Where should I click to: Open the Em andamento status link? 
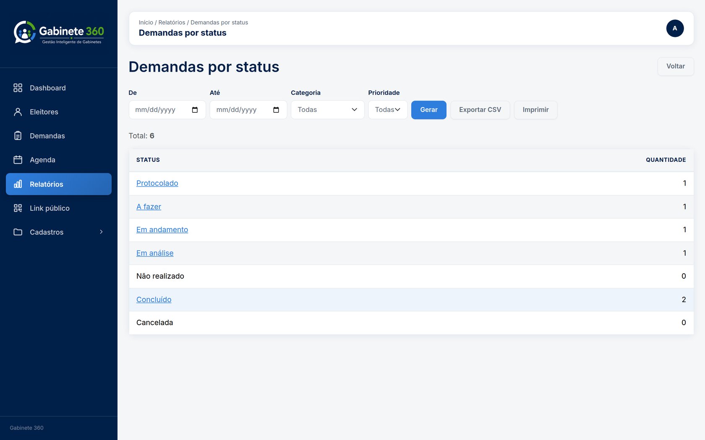162,230
